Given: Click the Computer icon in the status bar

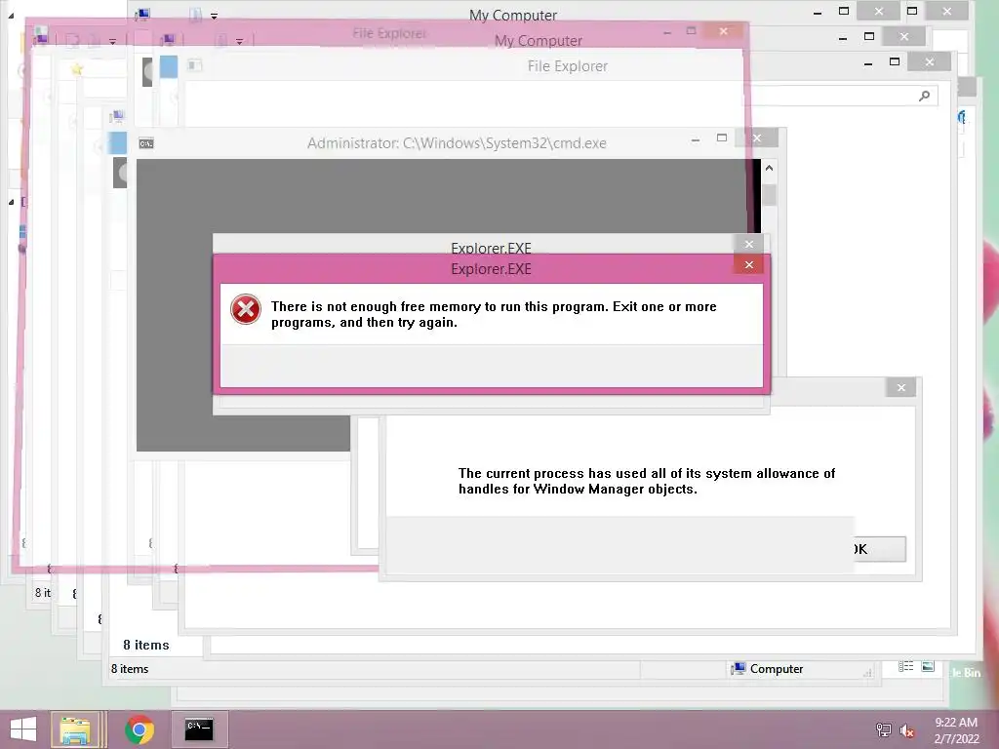Looking at the screenshot, I should pos(738,669).
